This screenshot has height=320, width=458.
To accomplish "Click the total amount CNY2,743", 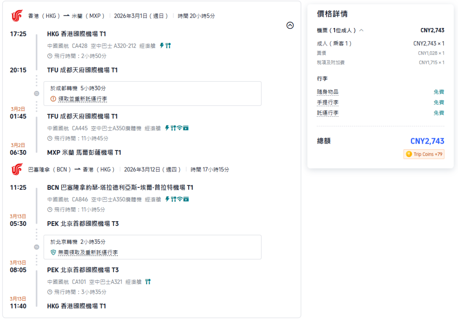I will 427,141.
